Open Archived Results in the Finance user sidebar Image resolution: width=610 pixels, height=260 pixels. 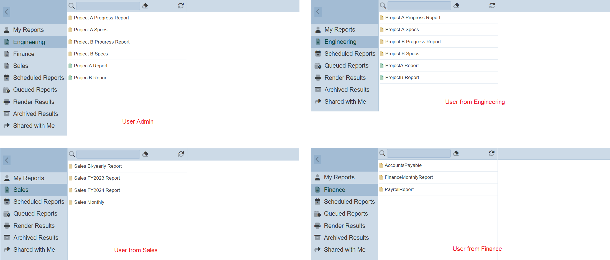coord(346,238)
